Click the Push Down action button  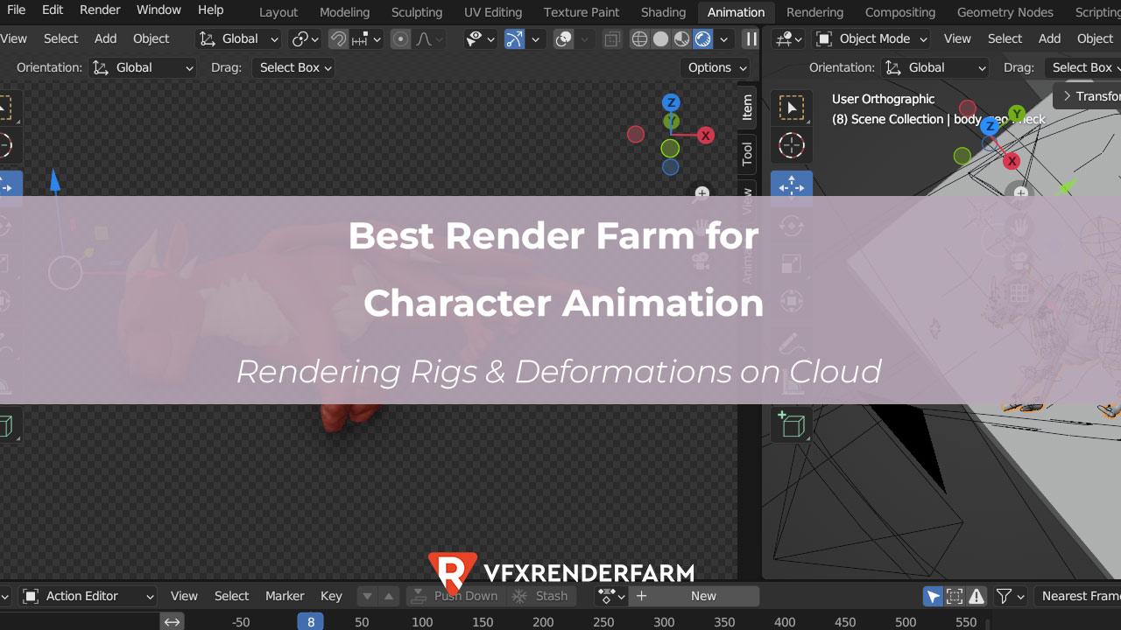coord(455,596)
